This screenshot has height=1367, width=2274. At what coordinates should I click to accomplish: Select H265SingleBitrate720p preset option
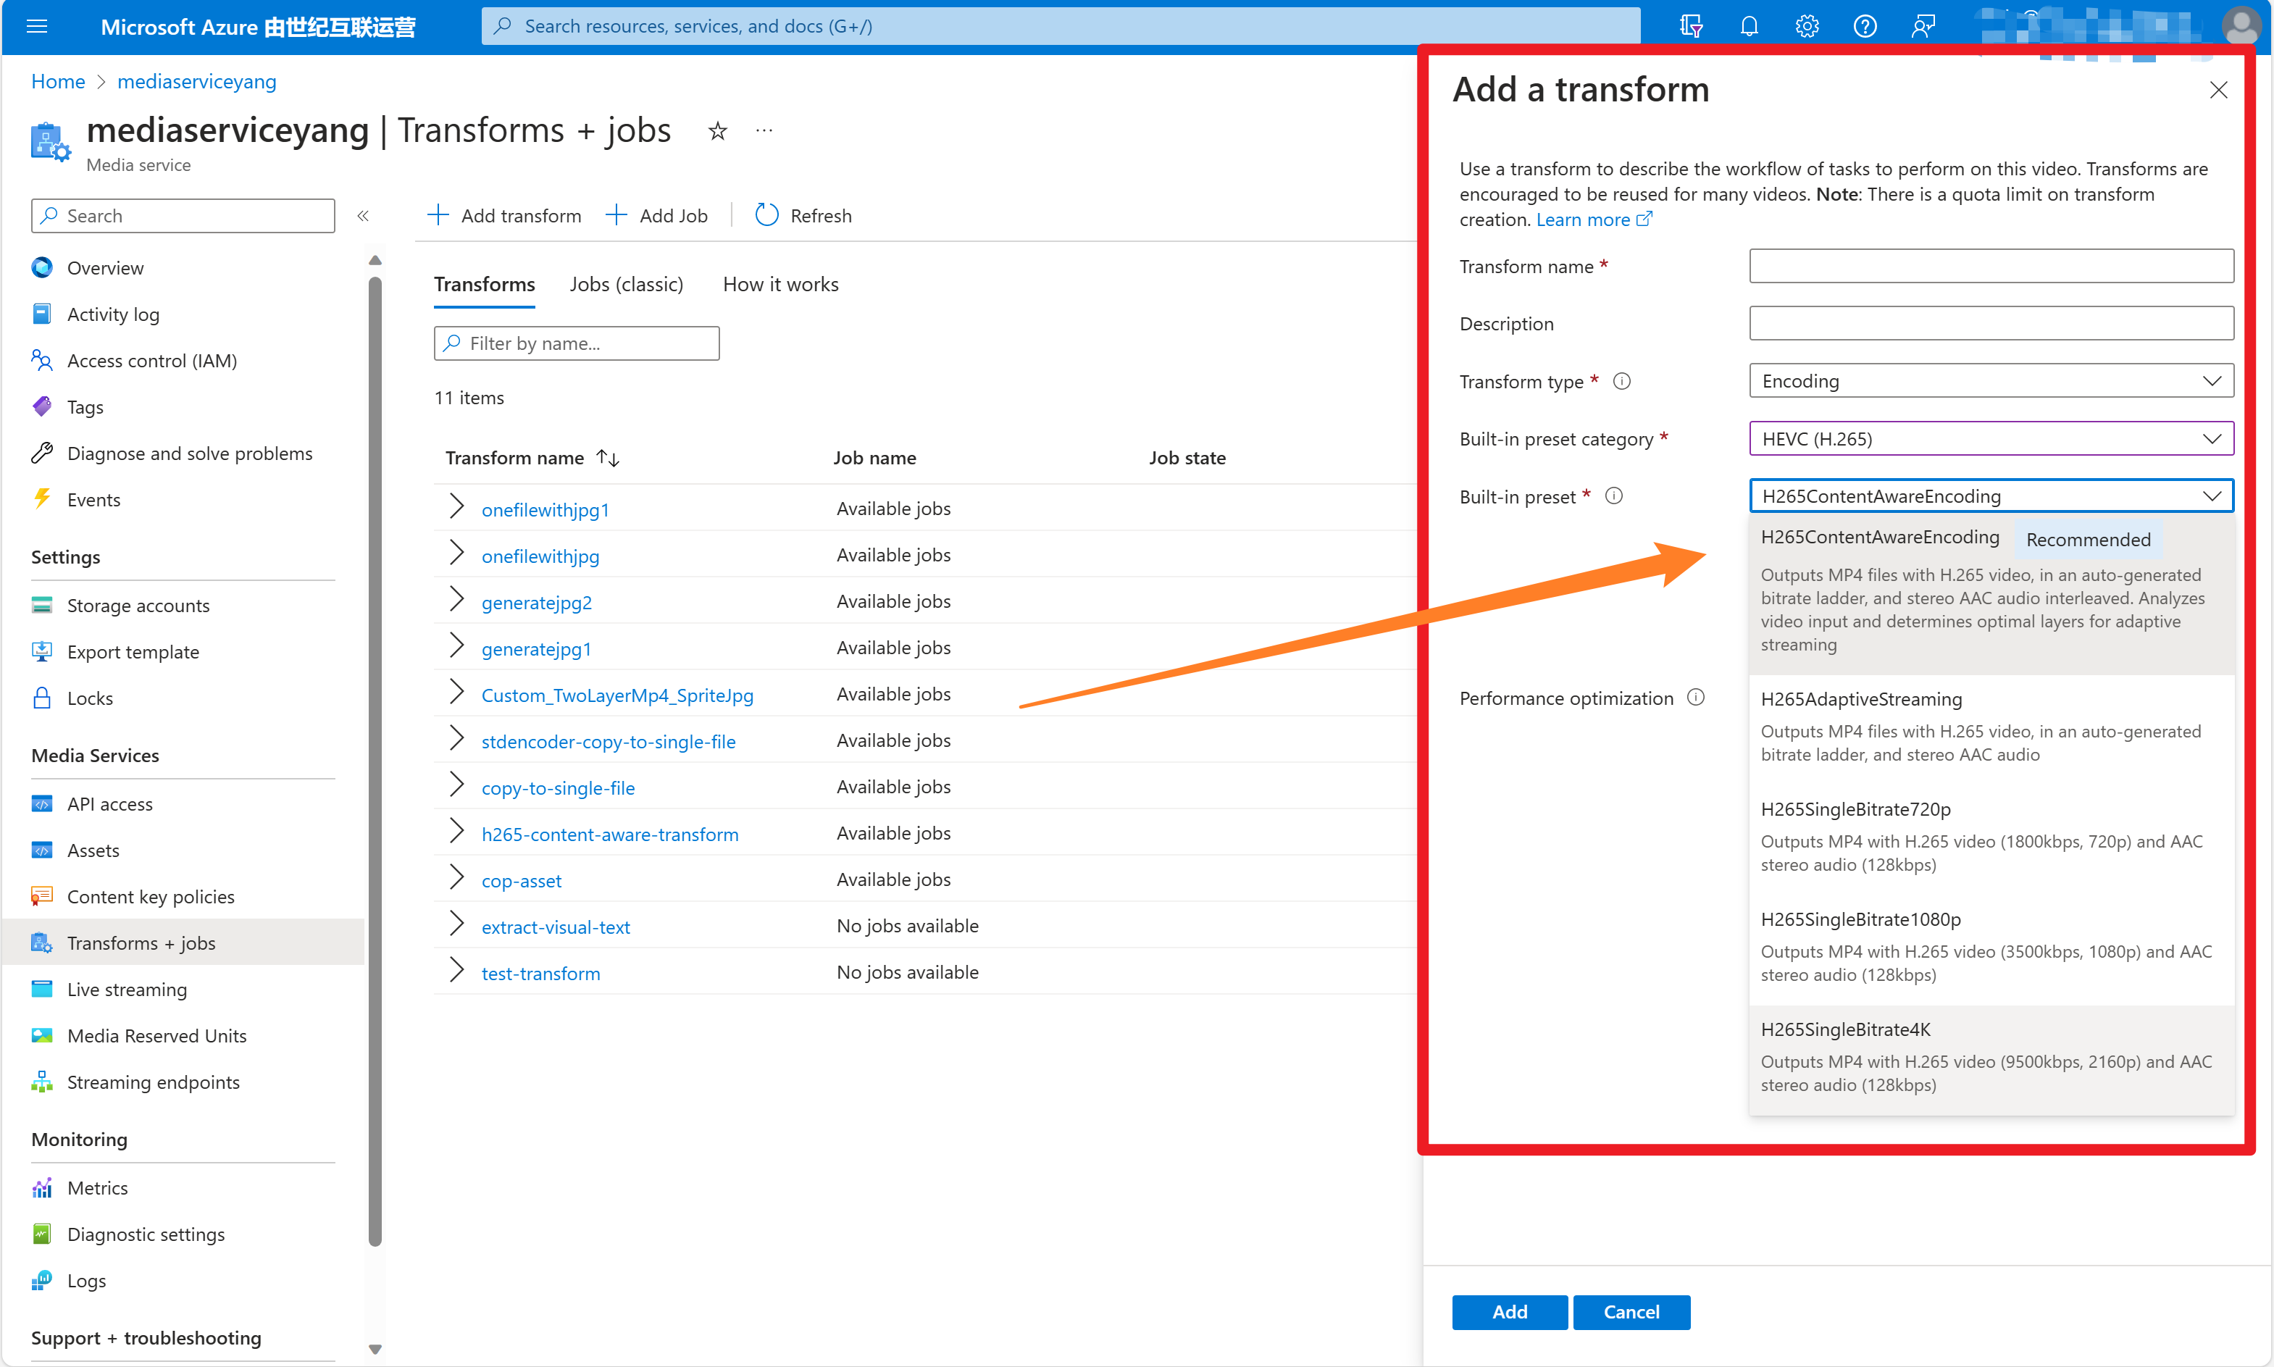coord(1855,808)
